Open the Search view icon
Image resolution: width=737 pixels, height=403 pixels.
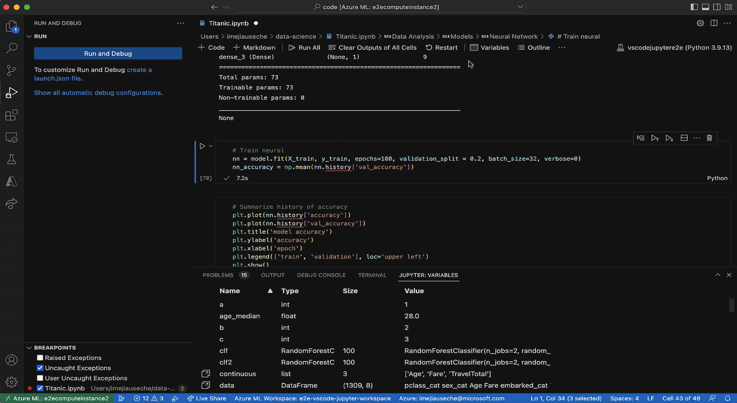tap(12, 49)
